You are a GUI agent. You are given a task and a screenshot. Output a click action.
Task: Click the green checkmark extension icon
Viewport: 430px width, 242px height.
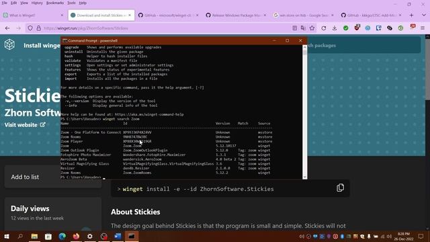tap(346, 28)
